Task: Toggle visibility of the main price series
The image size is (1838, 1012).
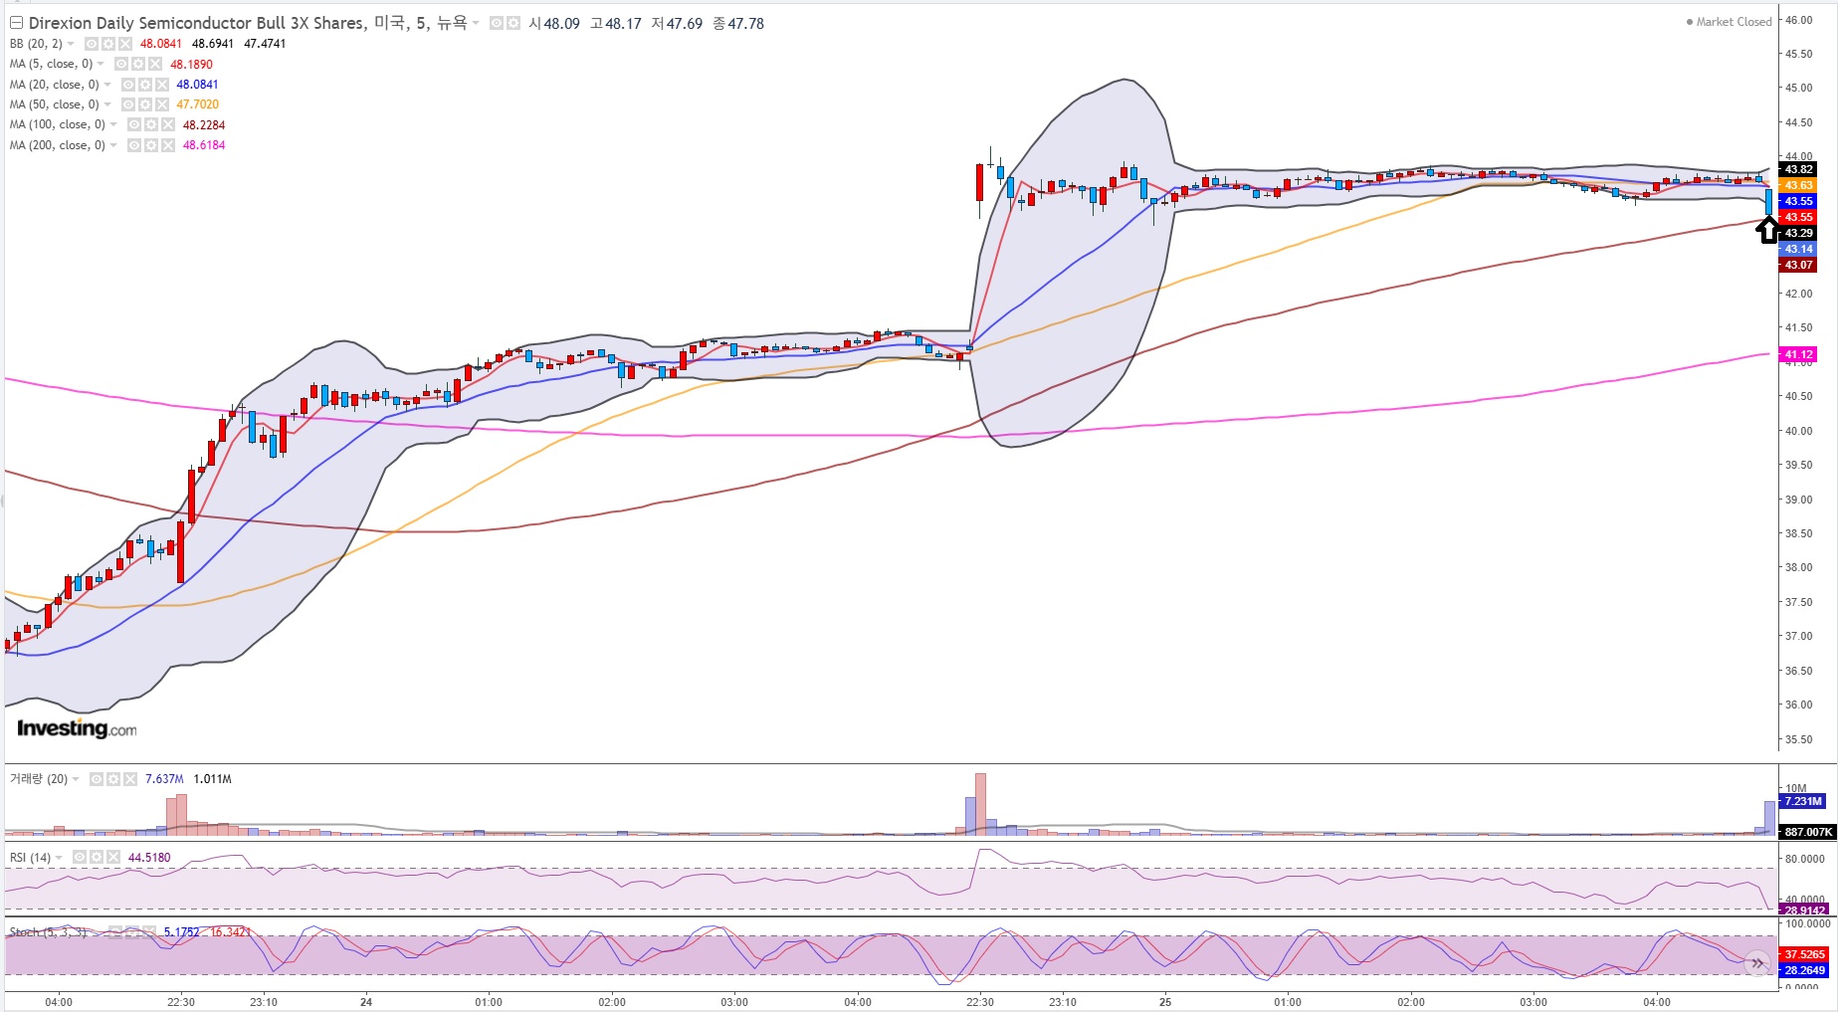Action: tap(496, 23)
